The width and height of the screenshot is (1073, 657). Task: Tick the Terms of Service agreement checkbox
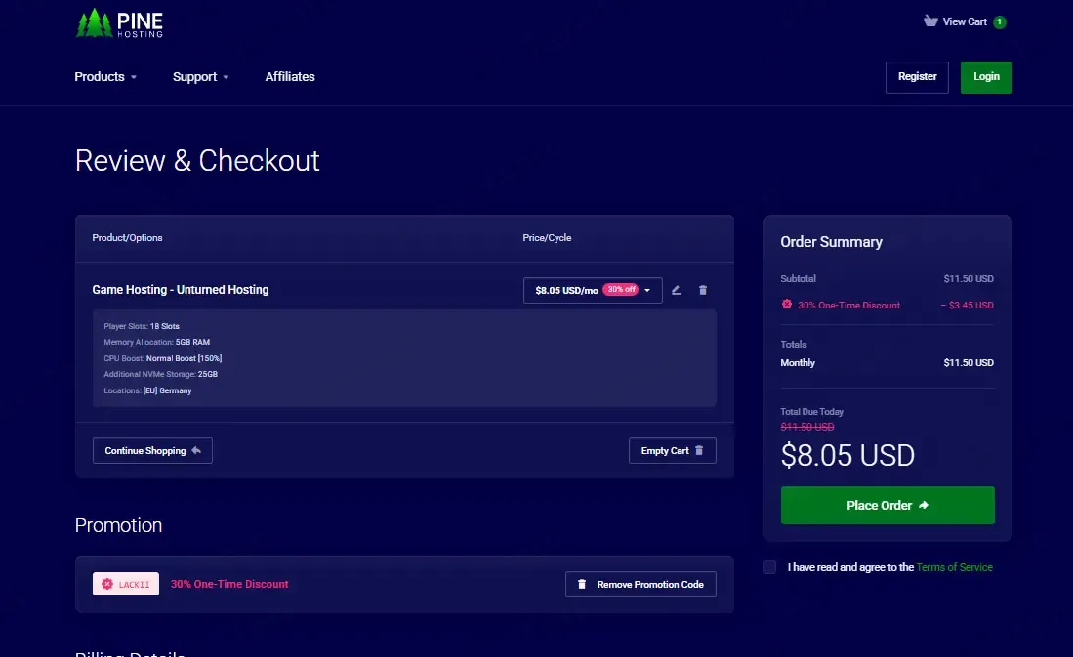tap(770, 566)
